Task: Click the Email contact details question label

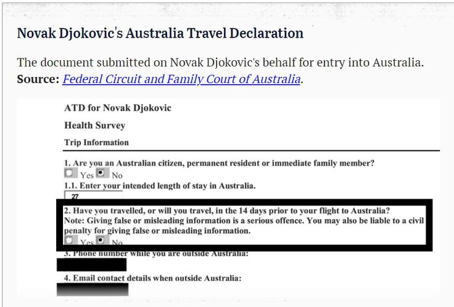Action: tap(152, 278)
